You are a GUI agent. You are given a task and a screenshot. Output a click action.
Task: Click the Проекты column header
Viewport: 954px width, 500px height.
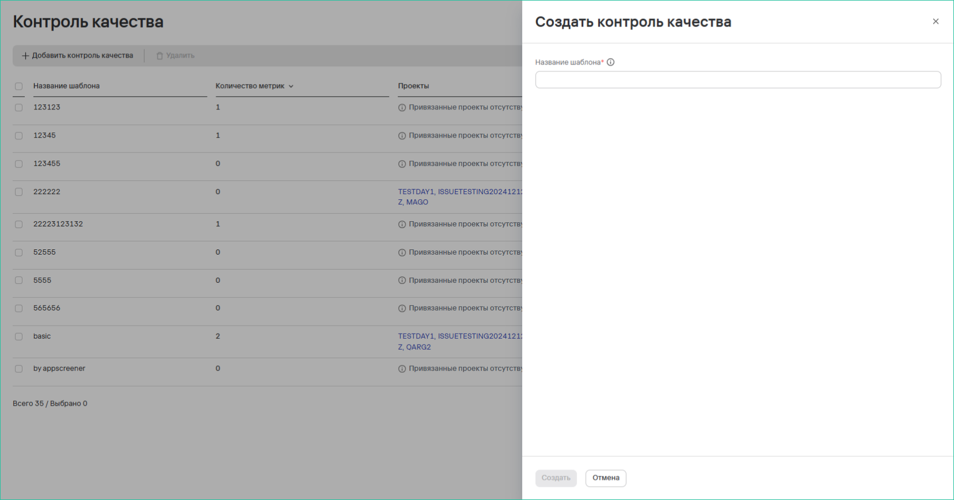click(x=413, y=86)
